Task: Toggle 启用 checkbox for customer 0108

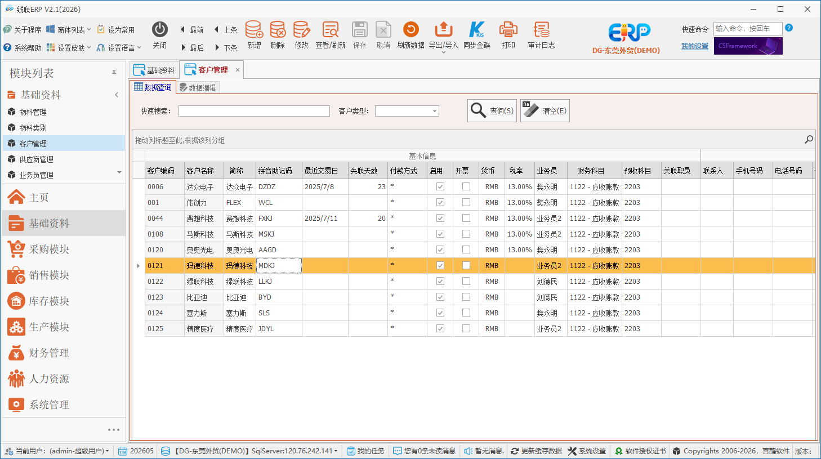Action: click(440, 234)
